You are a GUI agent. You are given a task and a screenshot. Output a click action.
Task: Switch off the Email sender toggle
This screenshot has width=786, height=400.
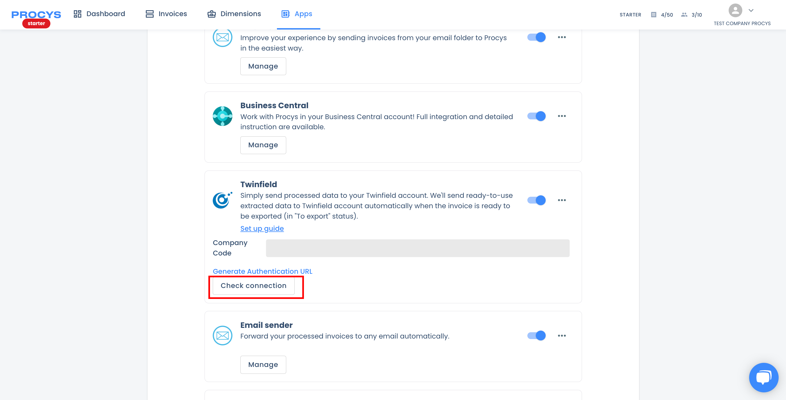pos(537,336)
